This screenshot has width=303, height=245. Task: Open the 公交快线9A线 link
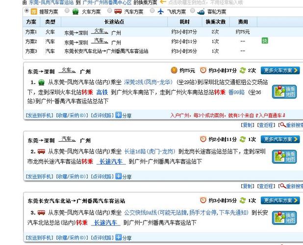click(186, 213)
